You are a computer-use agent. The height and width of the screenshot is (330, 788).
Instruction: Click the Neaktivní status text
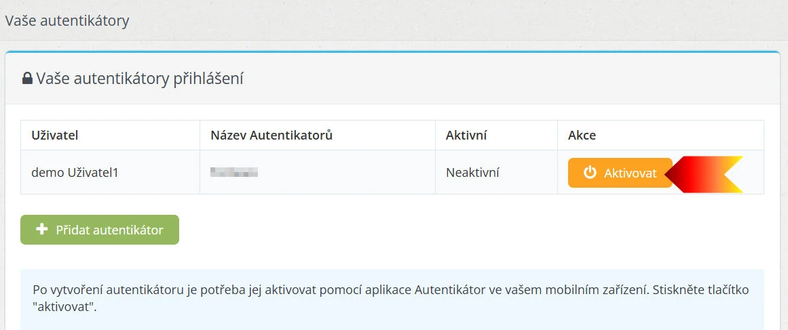pyautogui.click(x=472, y=173)
